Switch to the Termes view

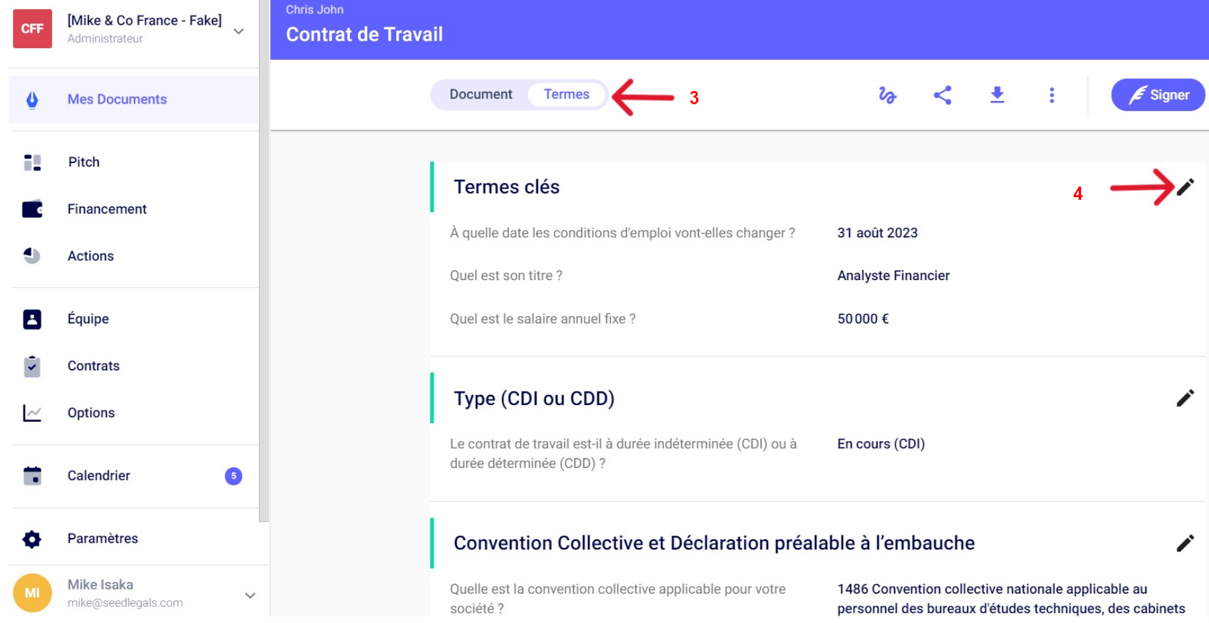click(567, 95)
